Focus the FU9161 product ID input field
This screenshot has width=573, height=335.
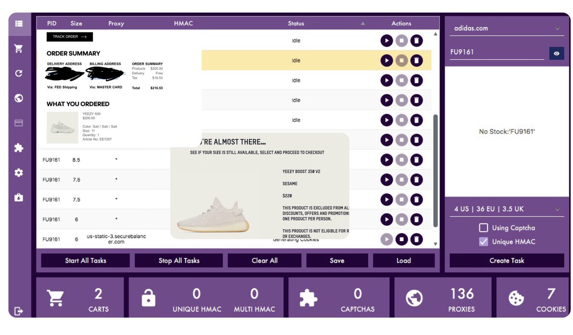click(x=497, y=52)
